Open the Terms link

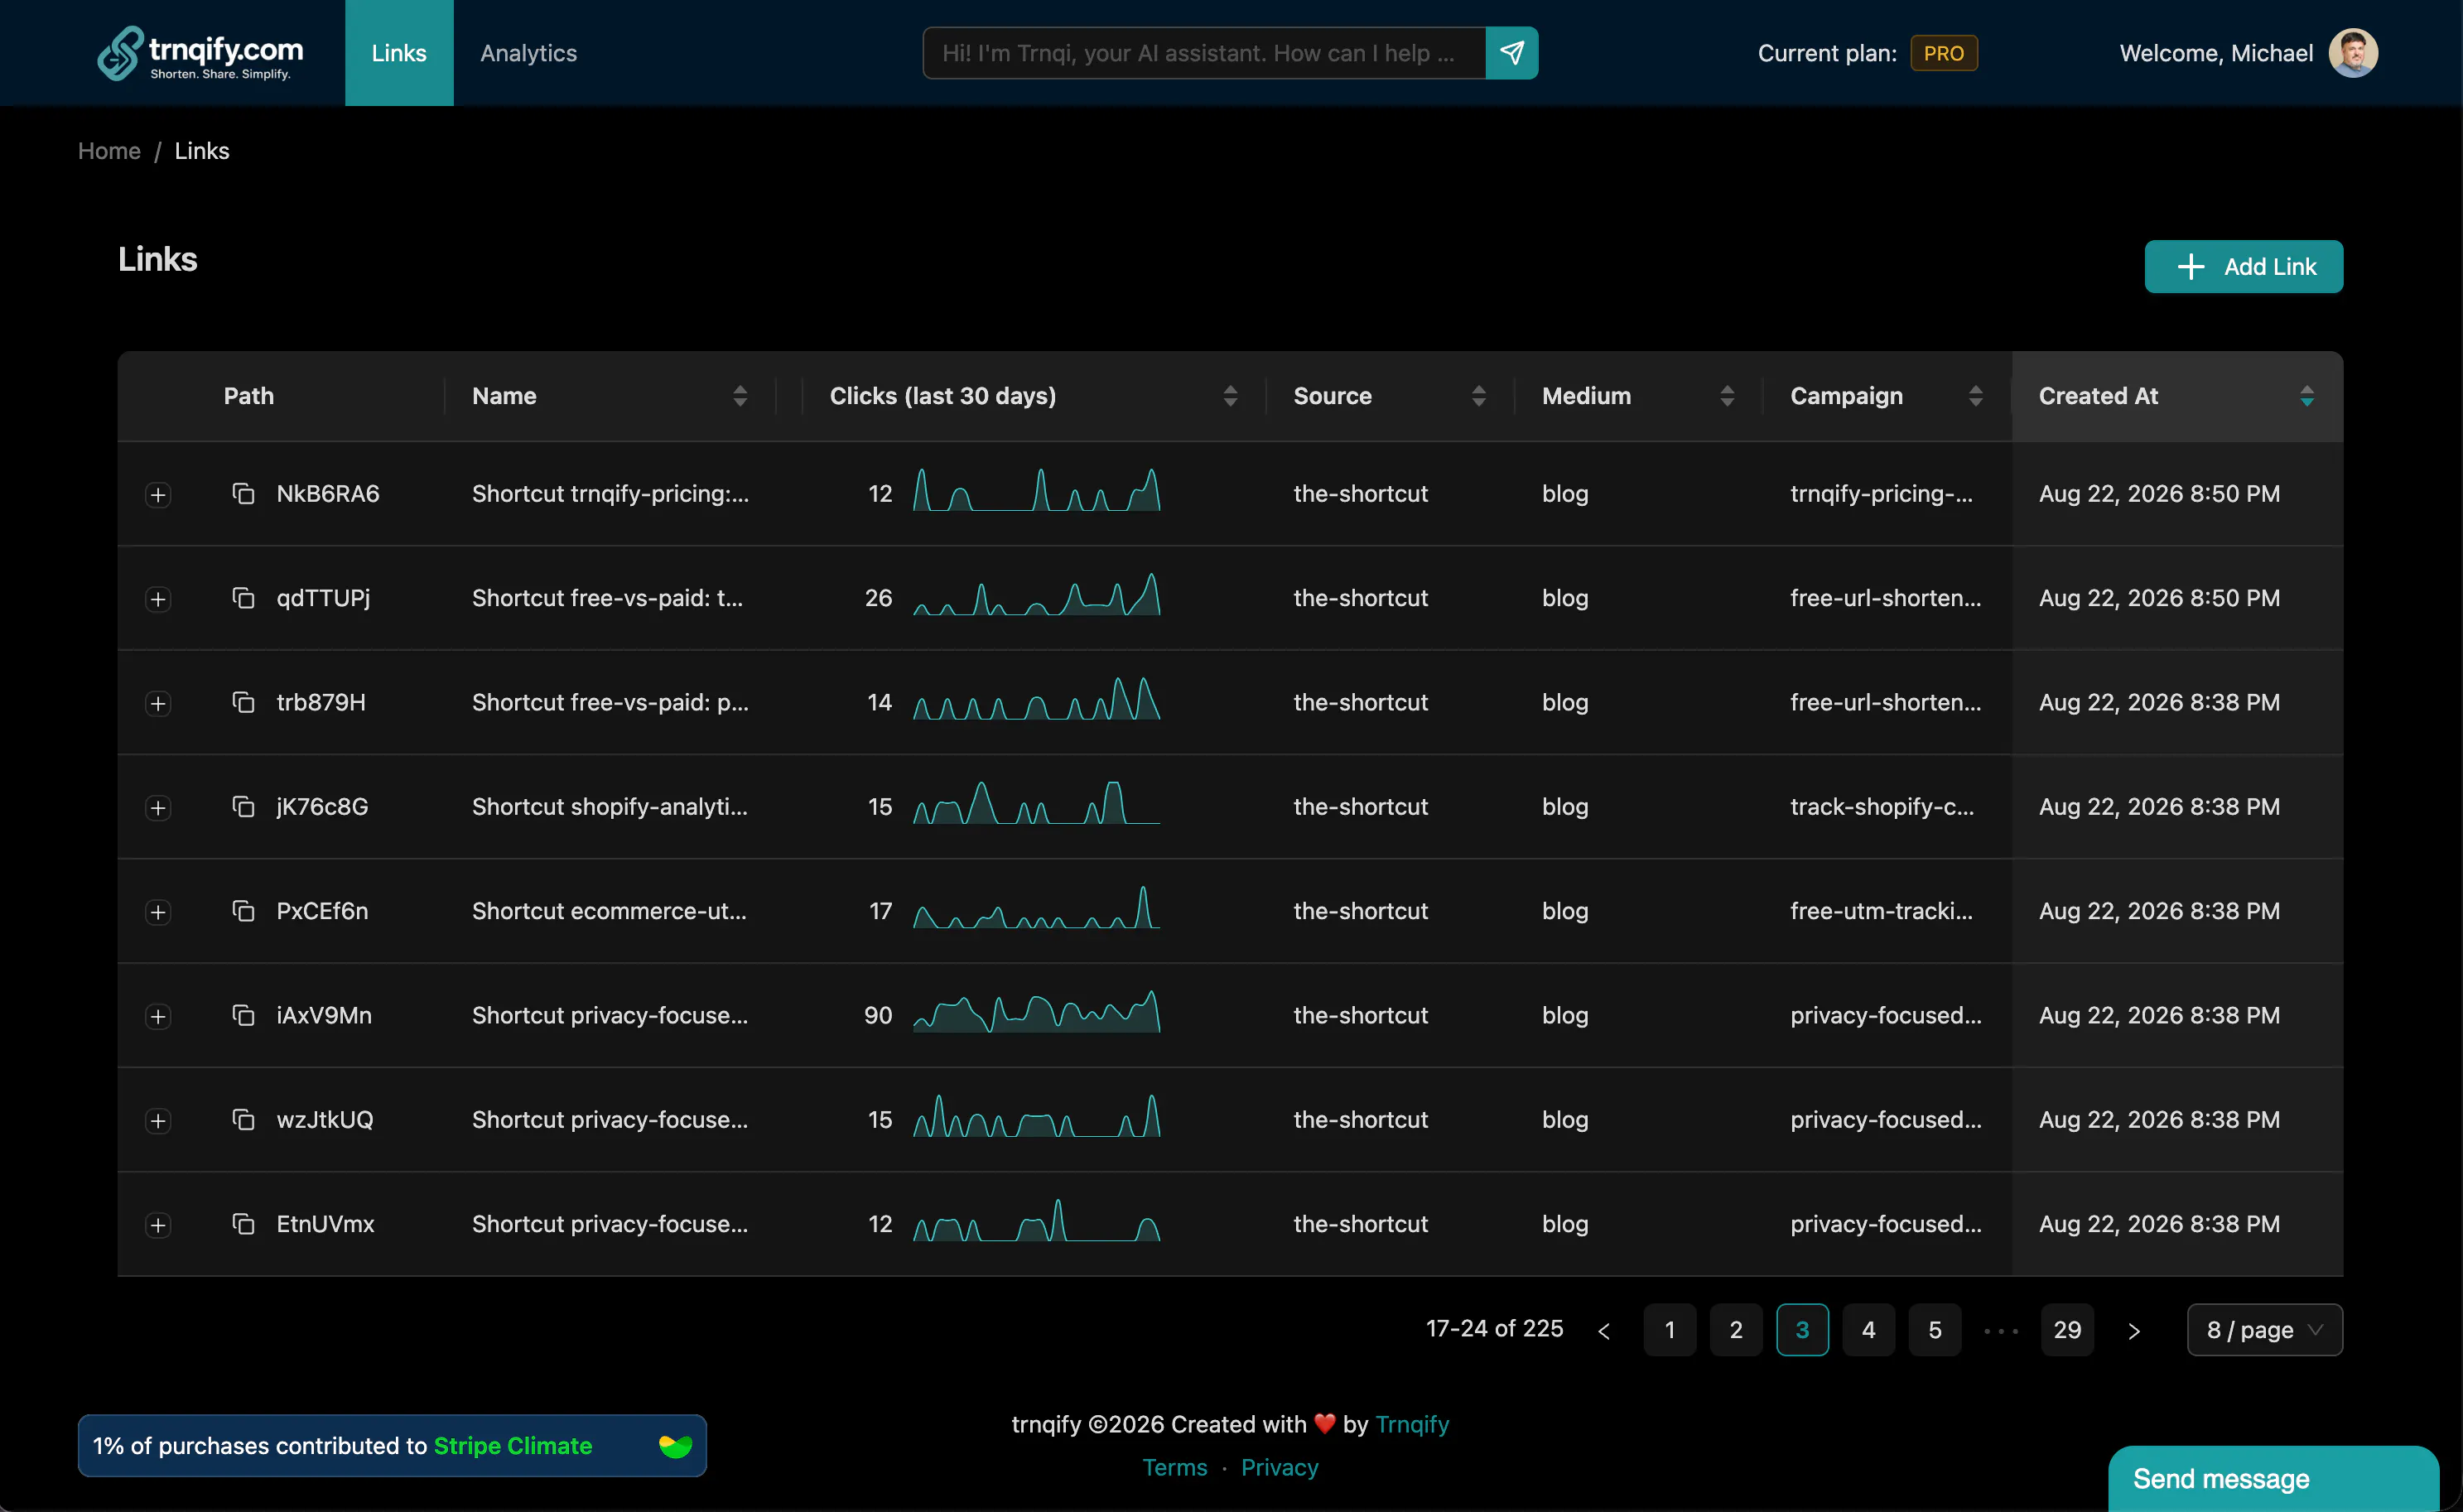pyautogui.click(x=1175, y=1468)
